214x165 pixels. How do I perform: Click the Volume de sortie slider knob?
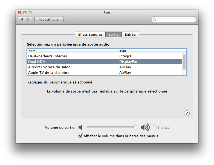136,127
